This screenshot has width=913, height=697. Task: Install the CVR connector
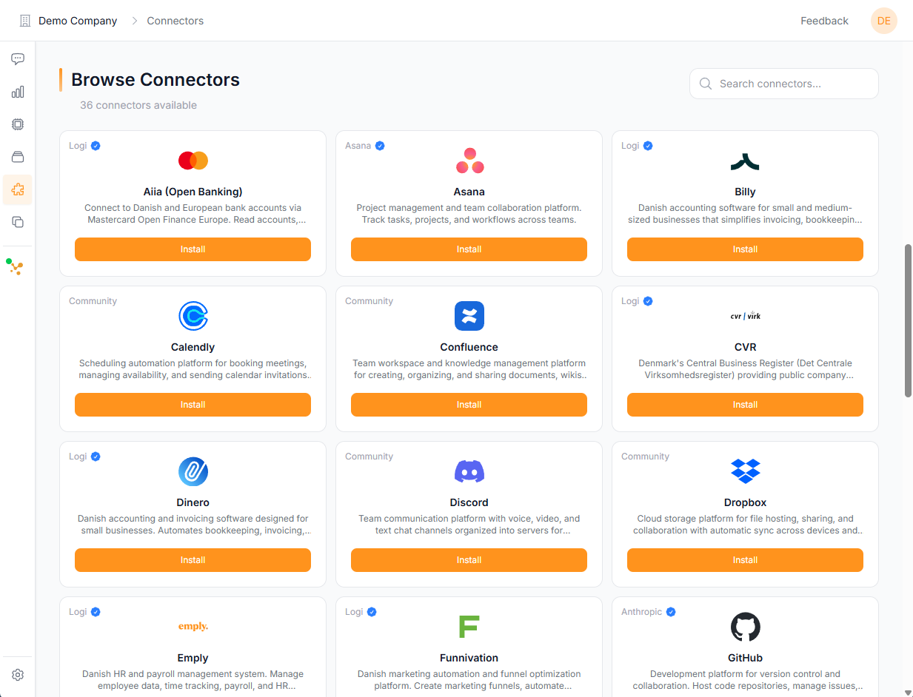[x=745, y=405]
